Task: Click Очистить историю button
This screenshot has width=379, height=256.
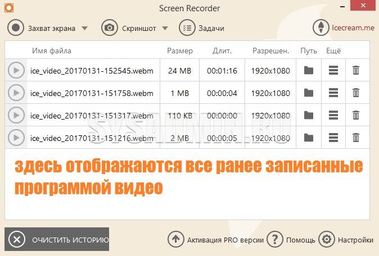Action: [x=57, y=240]
